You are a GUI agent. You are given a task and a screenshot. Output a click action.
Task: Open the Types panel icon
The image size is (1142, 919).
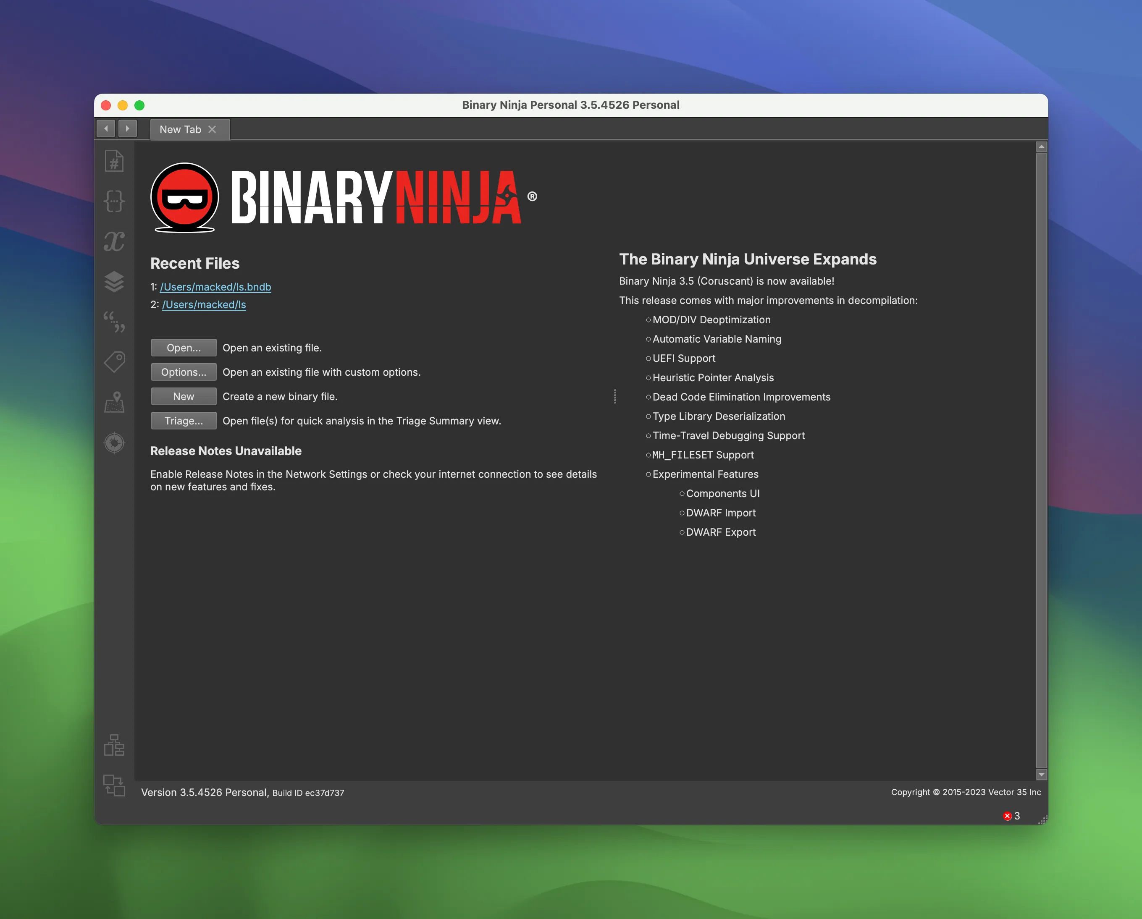pyautogui.click(x=114, y=201)
